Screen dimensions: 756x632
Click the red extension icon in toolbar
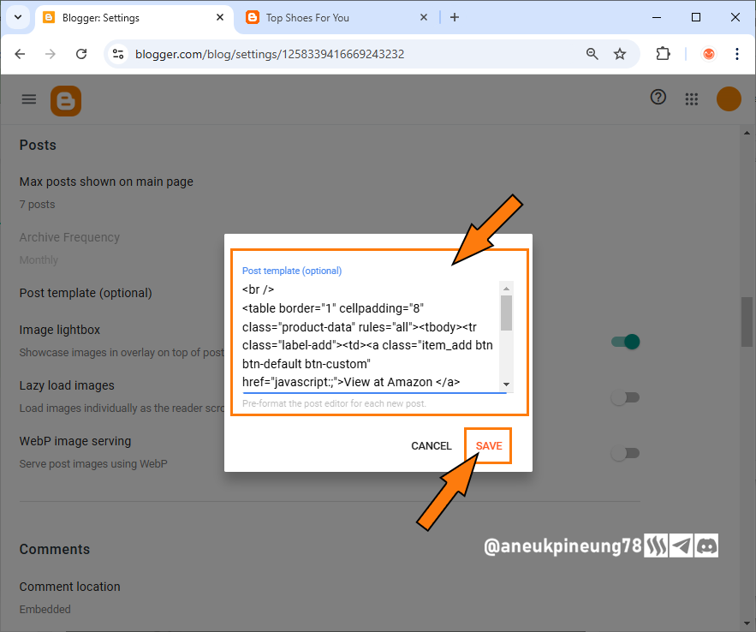[708, 54]
